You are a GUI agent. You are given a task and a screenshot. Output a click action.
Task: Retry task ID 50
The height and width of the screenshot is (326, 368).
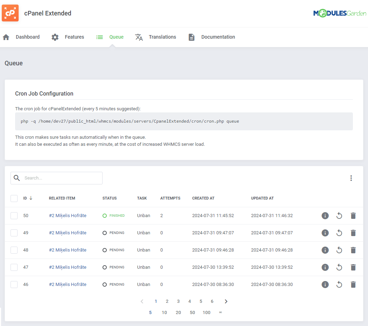[339, 216]
